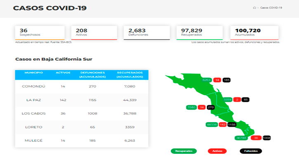Select the MULEGÉ municipality cell
The width and height of the screenshot is (299, 165).
pyautogui.click(x=33, y=141)
